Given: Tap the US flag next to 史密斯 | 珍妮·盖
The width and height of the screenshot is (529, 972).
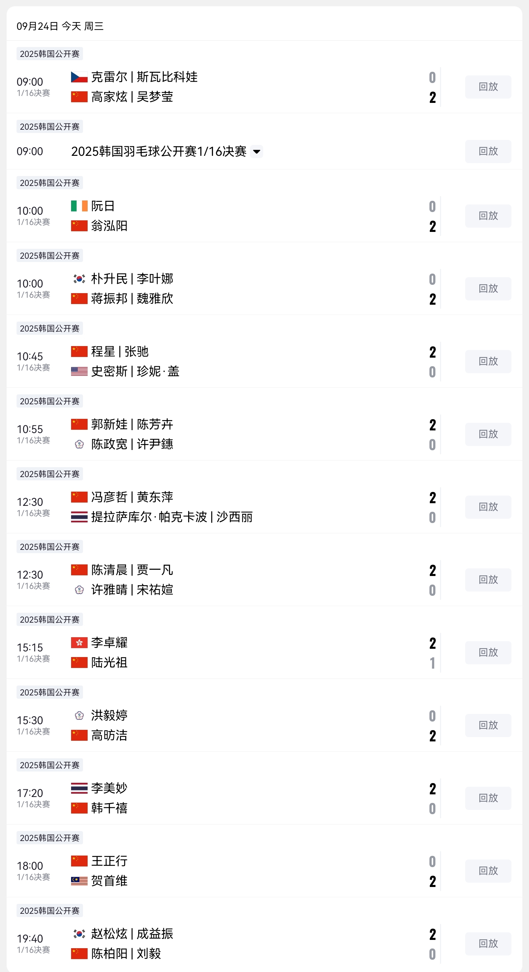Looking at the screenshot, I should point(79,371).
